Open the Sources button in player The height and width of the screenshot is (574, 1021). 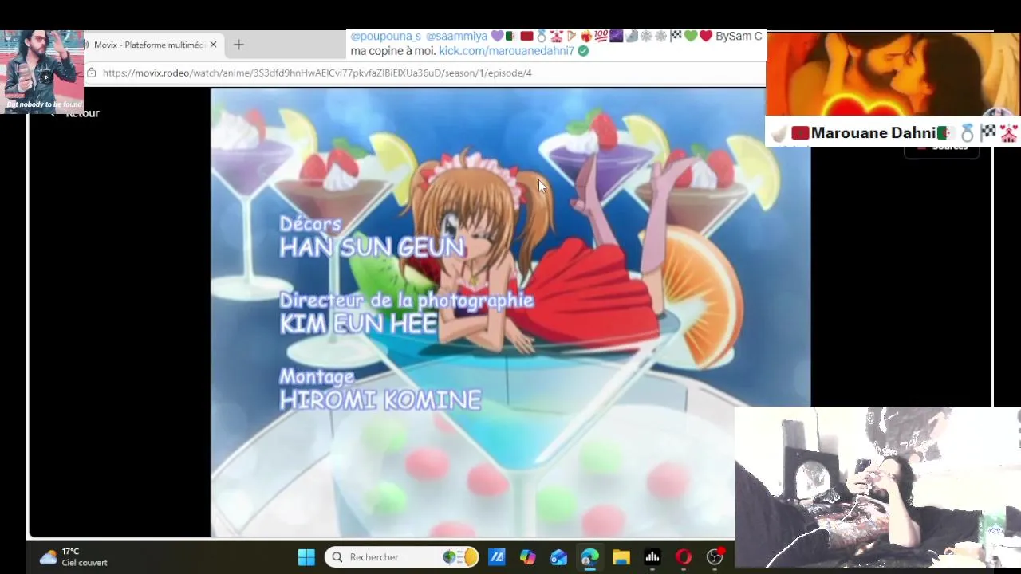941,147
